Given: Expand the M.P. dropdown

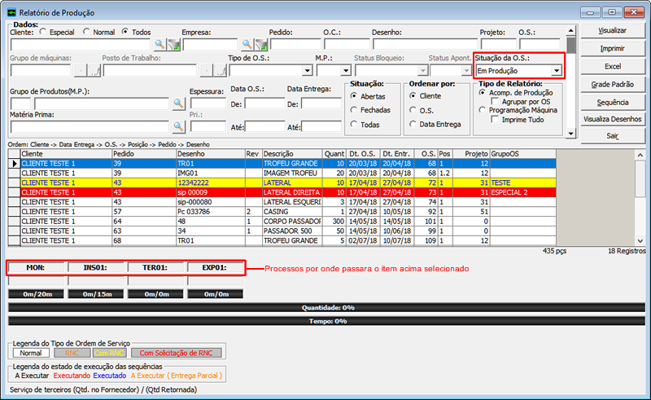Looking at the screenshot, I should tap(346, 71).
